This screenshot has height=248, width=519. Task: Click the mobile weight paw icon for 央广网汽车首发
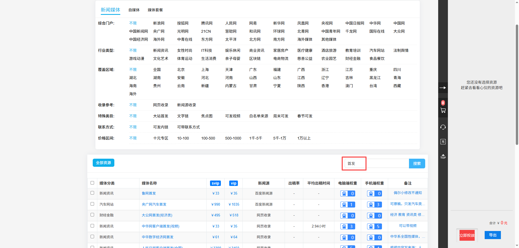click(371, 205)
